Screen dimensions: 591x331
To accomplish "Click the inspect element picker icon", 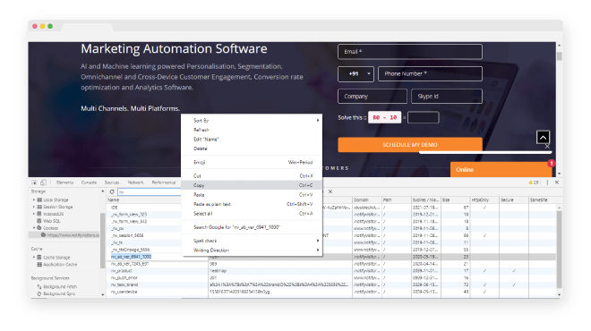I will [x=34, y=182].
